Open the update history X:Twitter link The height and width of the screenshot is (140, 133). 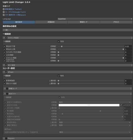coord(13,9)
